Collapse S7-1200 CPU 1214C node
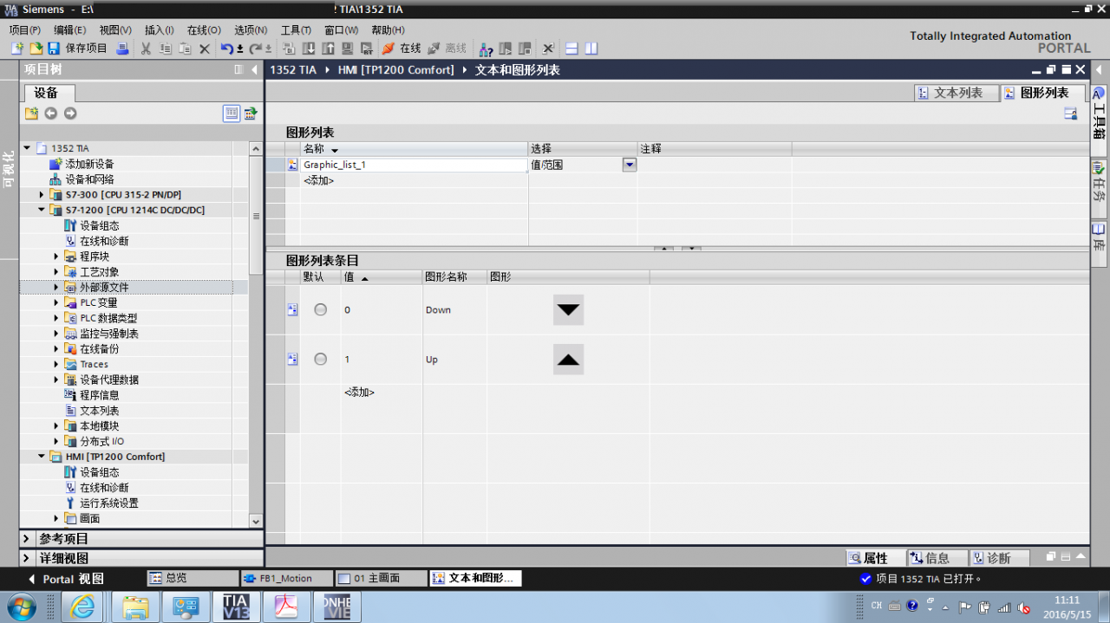Viewport: 1110px width, 623px height. [x=42, y=210]
